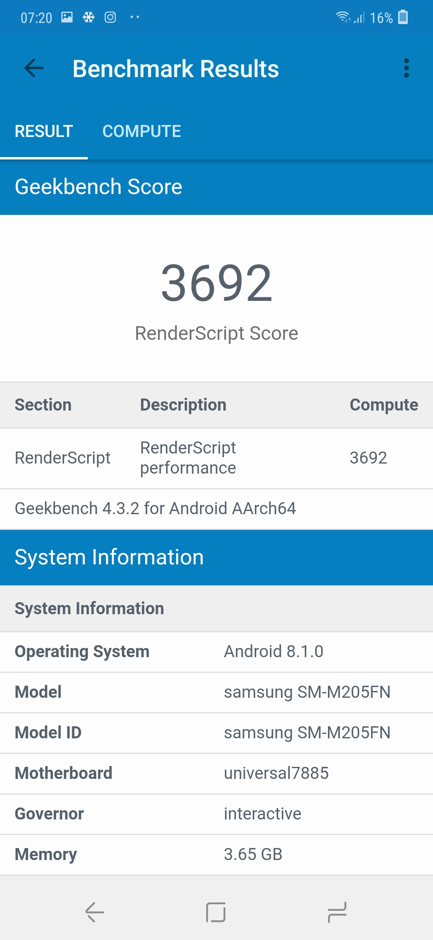Tap the 3692 RenderScript score number

click(216, 283)
